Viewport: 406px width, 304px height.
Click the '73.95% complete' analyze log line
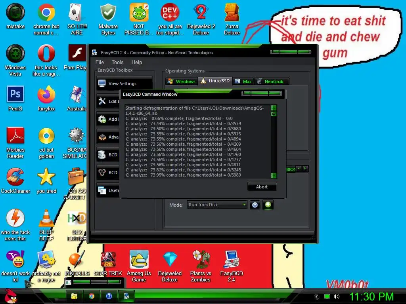(183, 175)
